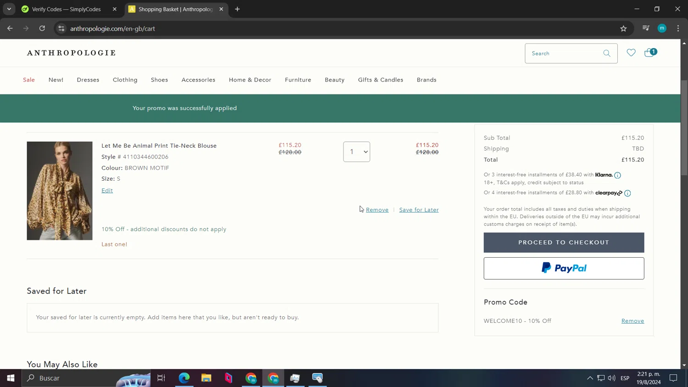Screen dimensions: 688x387
Task: Click Edit link for the blouse
Action: [107, 190]
